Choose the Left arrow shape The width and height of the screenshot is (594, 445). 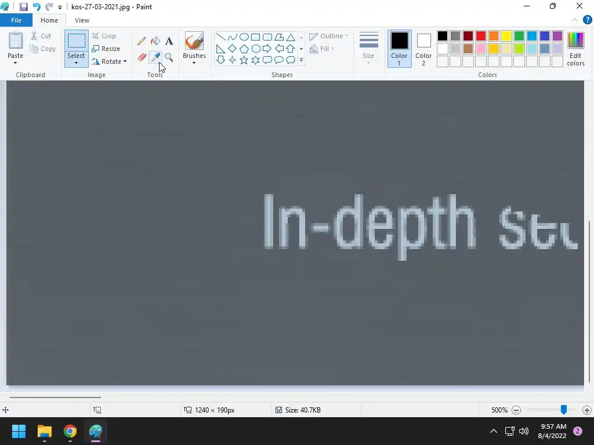279,49
